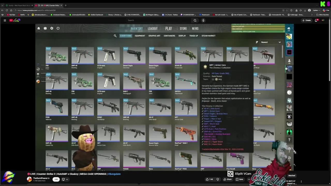Open the KickBot Dashboard bookmark
The image size is (331, 186).
(x=95, y=15)
